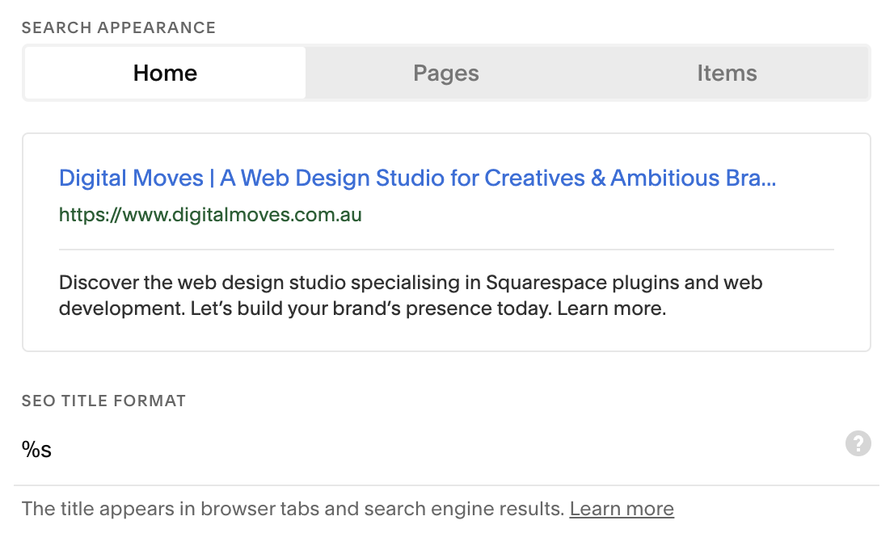
Task: Click the digitalmoves.com.au preview URL
Action: [x=210, y=215]
